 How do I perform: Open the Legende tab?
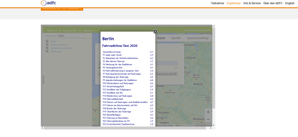point(87,30)
